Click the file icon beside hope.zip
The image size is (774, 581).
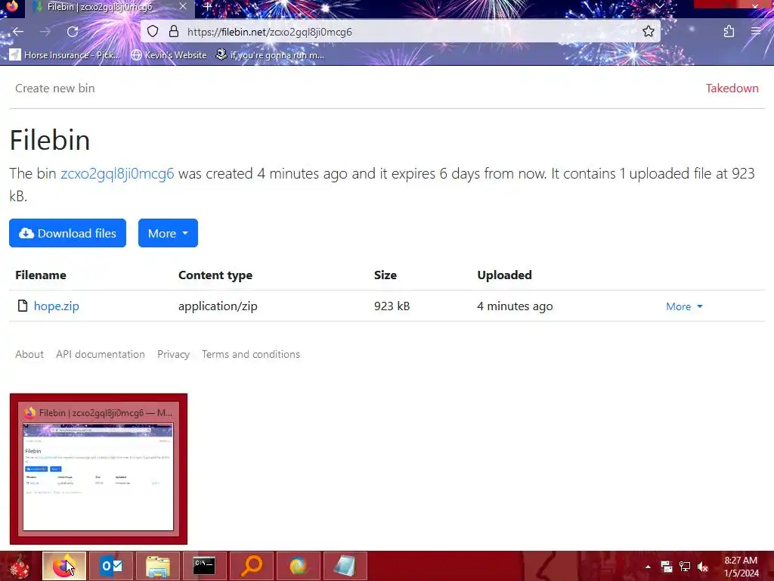click(x=22, y=306)
